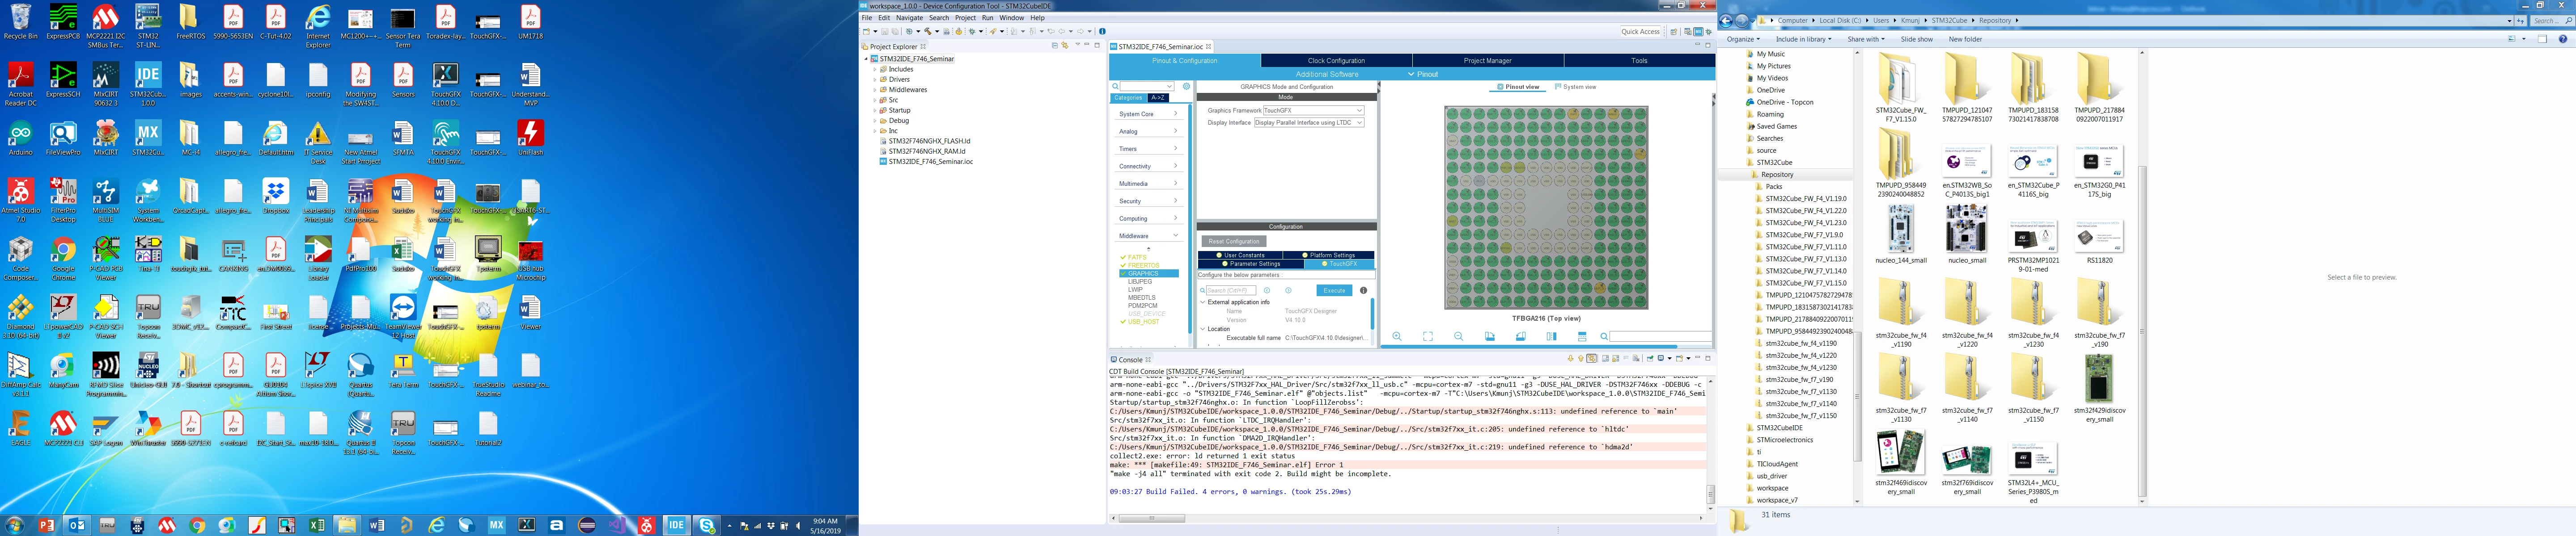Click Link with Editor in Project Explorer
Viewport: 2576px width, 536px height.
(x=1065, y=46)
